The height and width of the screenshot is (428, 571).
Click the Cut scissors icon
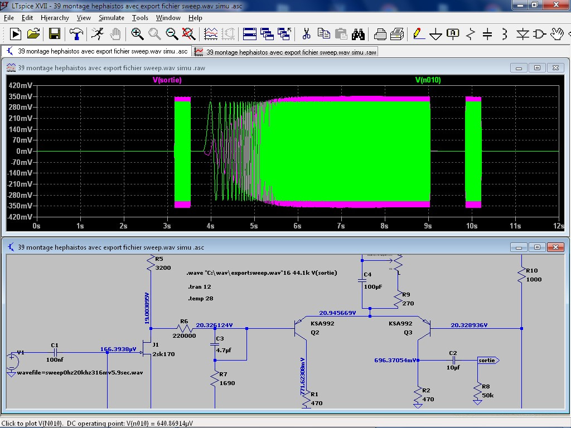pyautogui.click(x=306, y=34)
